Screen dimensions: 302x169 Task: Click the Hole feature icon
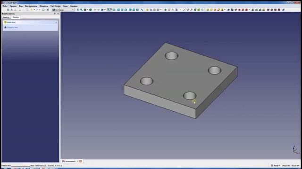(x=232, y=9)
